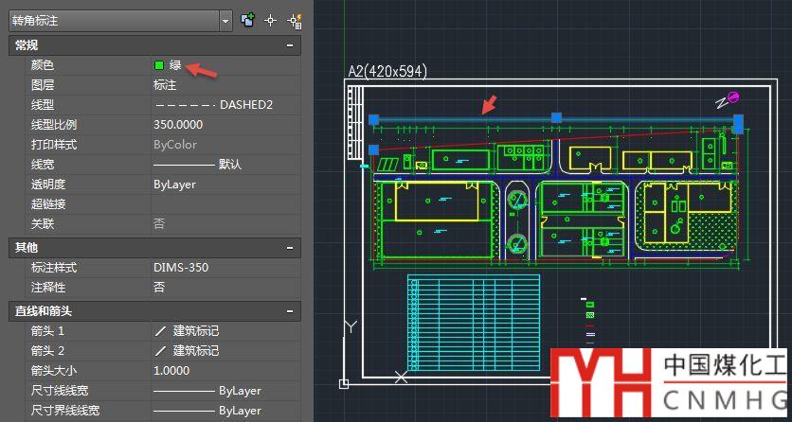792x422 pixels.
Task: Click the UCS origin icon at drawing corner
Action: pyautogui.click(x=344, y=382)
